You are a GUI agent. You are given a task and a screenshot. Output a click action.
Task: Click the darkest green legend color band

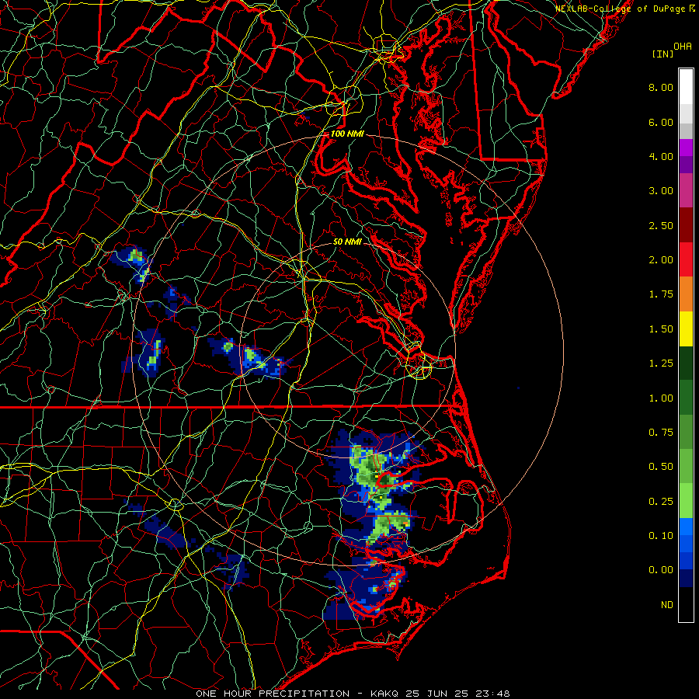coord(686,363)
